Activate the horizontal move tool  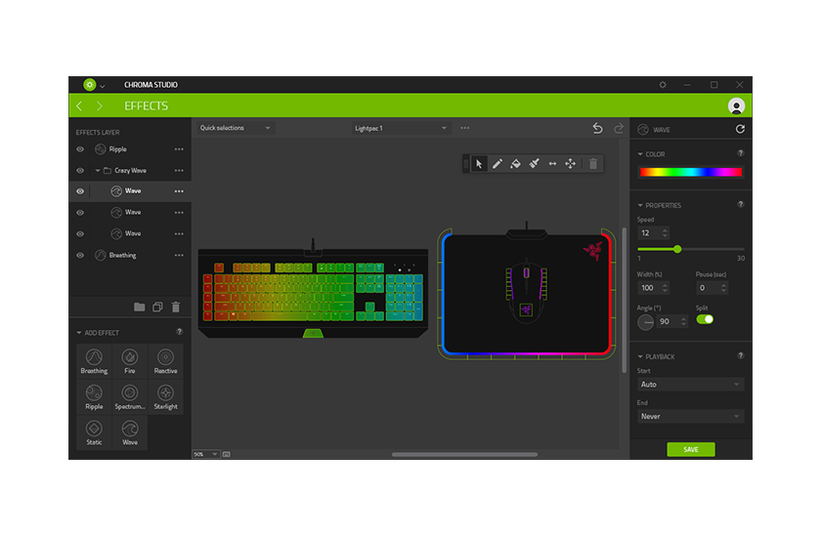pyautogui.click(x=552, y=164)
